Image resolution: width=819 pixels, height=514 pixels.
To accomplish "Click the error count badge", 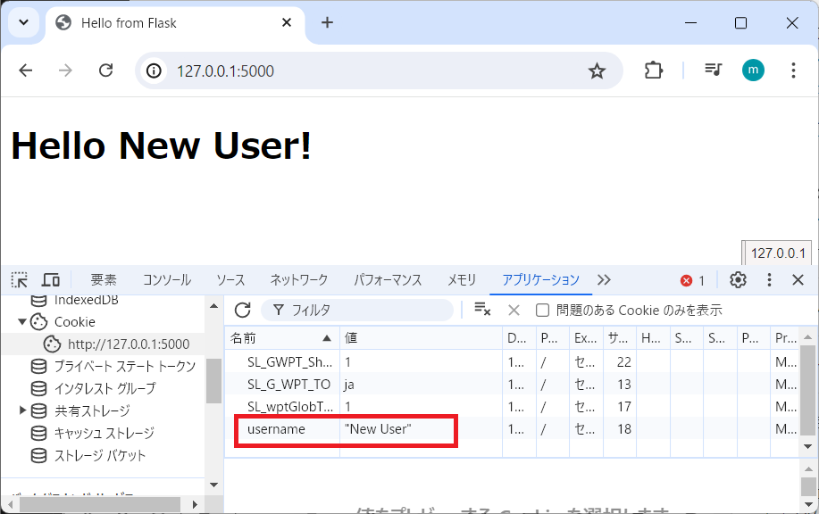I will [693, 280].
